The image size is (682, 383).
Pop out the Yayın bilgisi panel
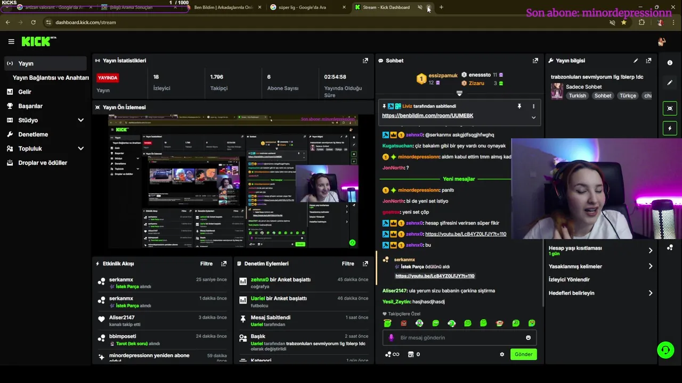[648, 61]
